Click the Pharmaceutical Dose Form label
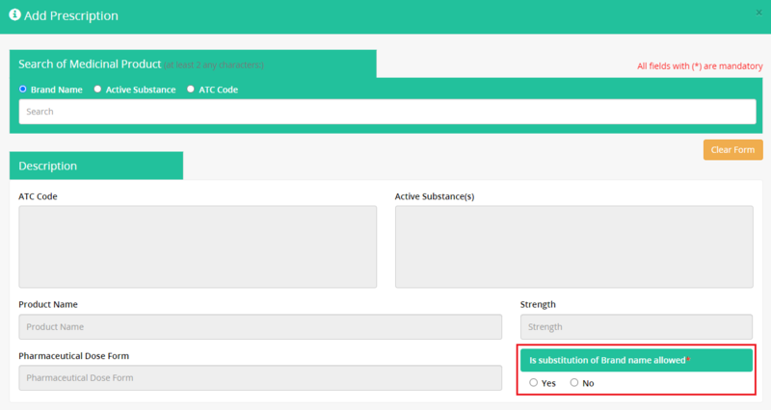This screenshot has height=410, width=771. tap(73, 355)
